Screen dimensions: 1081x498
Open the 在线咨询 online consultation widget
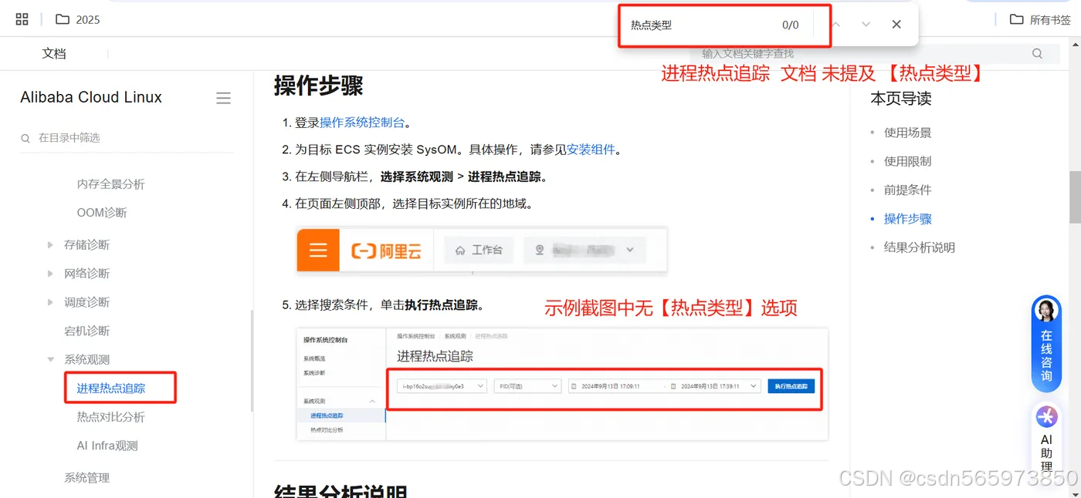click(1046, 343)
